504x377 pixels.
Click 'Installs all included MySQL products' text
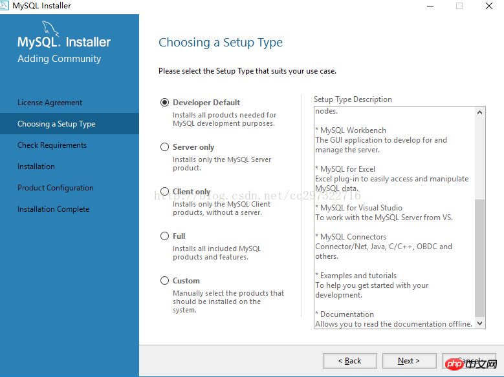click(x=217, y=253)
